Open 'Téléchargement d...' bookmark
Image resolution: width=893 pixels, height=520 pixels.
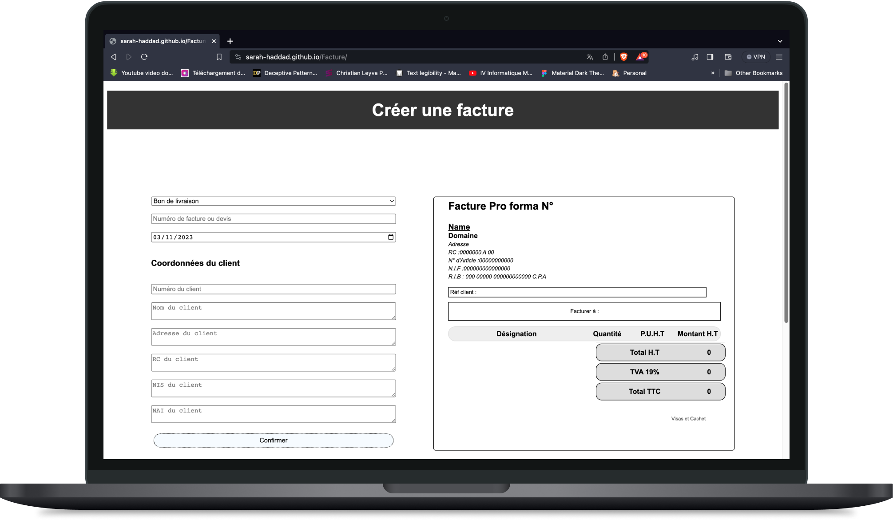tap(213, 73)
